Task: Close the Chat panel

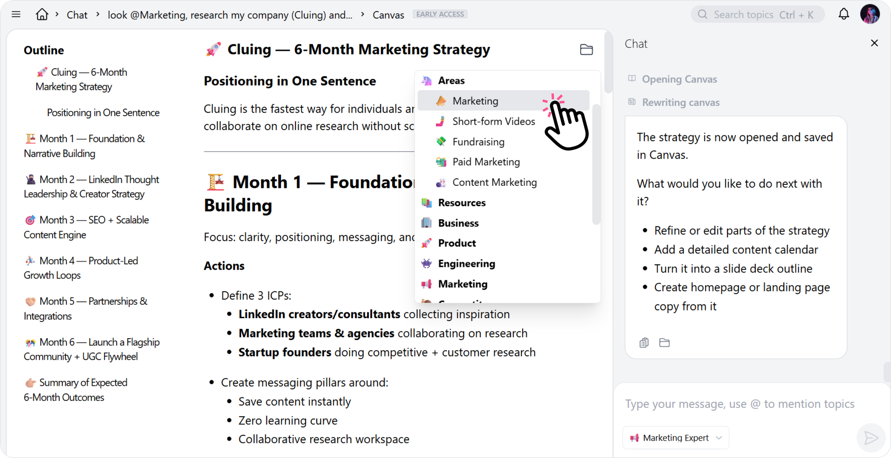Action: click(x=874, y=43)
